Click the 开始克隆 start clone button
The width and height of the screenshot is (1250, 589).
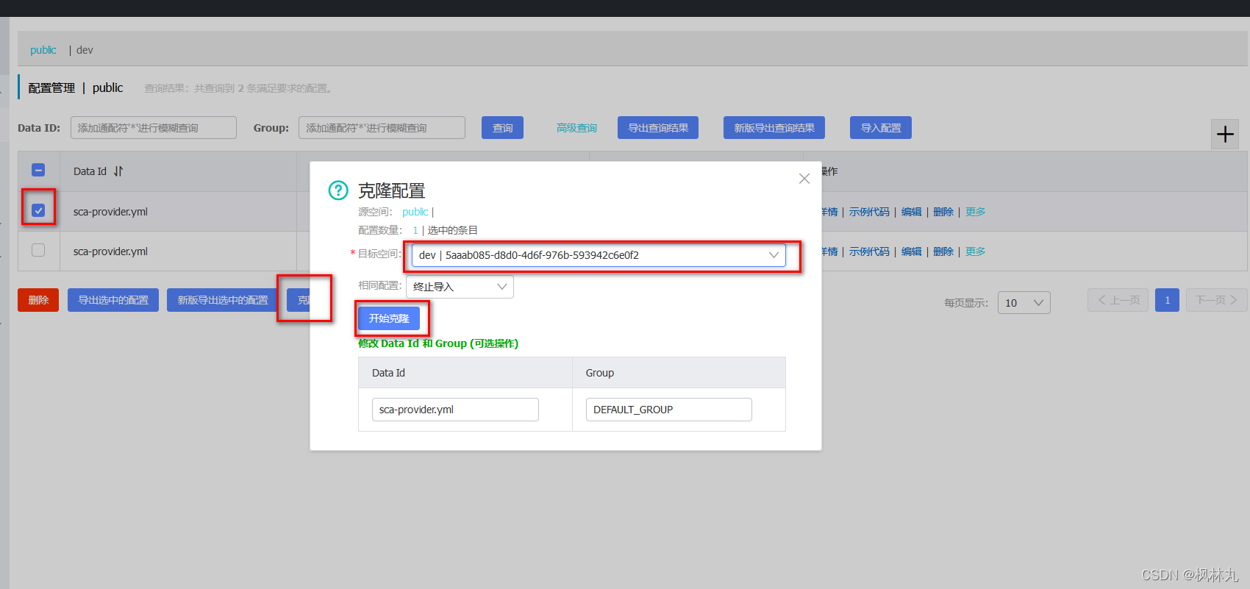tap(389, 318)
